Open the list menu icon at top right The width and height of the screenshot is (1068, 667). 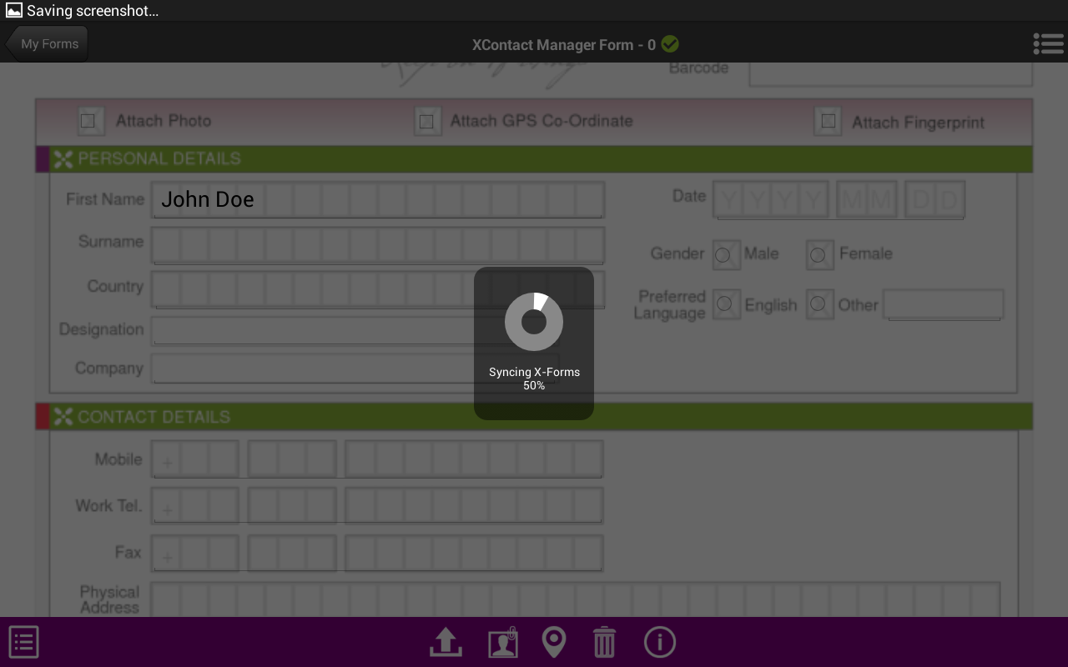pos(1048,44)
